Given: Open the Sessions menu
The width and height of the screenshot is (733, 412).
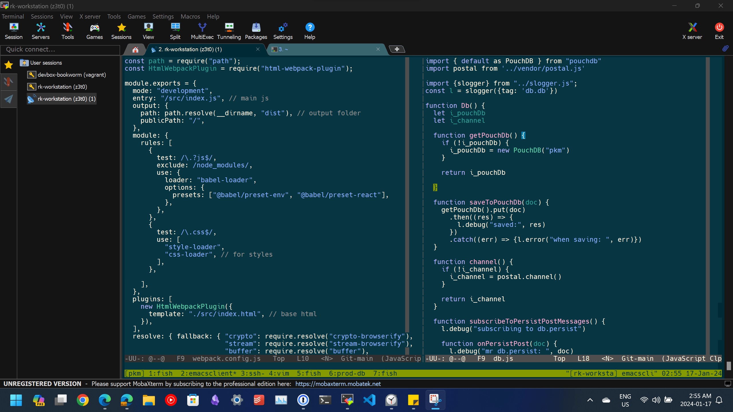Looking at the screenshot, I should click(x=42, y=16).
